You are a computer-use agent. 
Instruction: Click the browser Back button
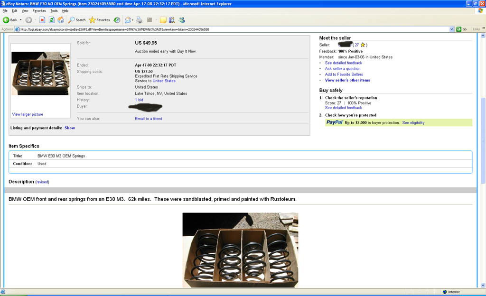coord(10,20)
